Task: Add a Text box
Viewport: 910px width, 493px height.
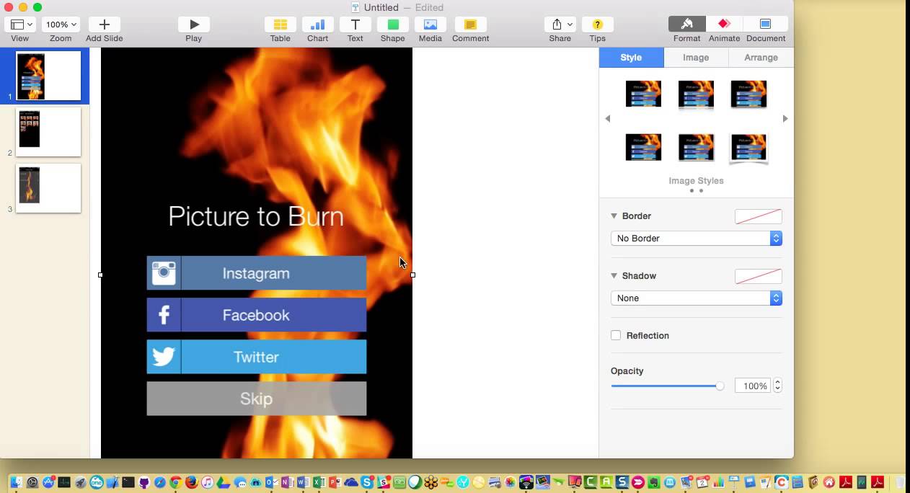Action: tap(355, 25)
